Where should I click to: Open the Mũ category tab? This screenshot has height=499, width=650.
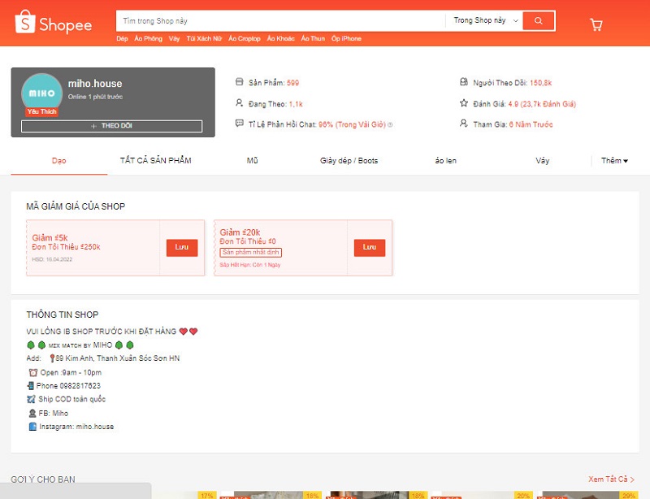point(252,161)
